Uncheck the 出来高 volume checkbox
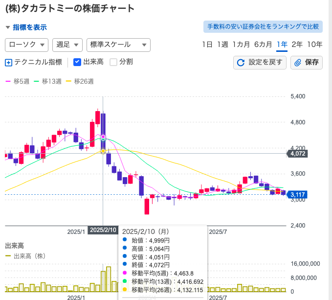The image size is (332, 300). (x=77, y=62)
